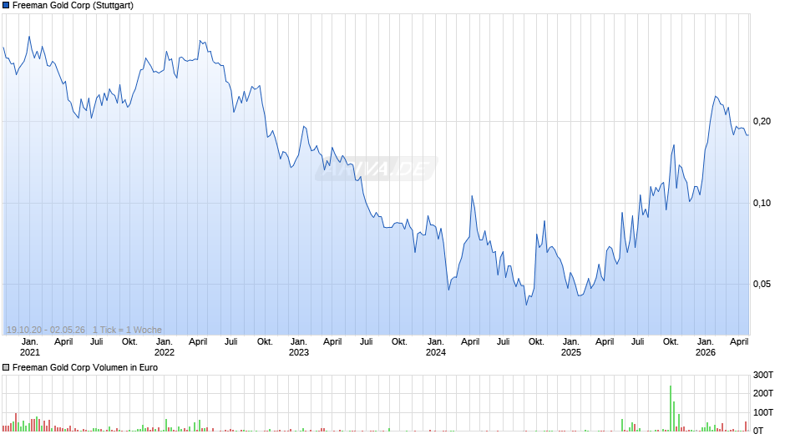Image resolution: width=785 pixels, height=439 pixels.
Task: Click the 0T volume axis label
Action: tap(758, 431)
